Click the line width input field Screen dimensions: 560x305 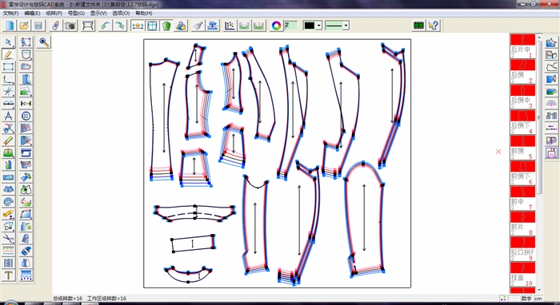(290, 26)
